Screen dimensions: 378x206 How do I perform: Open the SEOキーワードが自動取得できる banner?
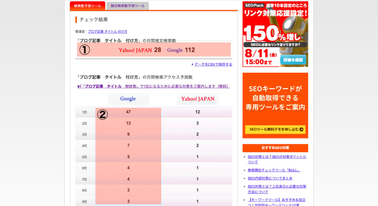(275, 106)
